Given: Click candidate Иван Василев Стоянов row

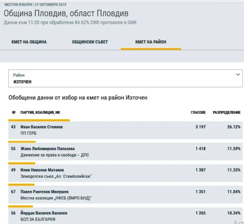Looking at the screenshot, I should click(125, 130).
